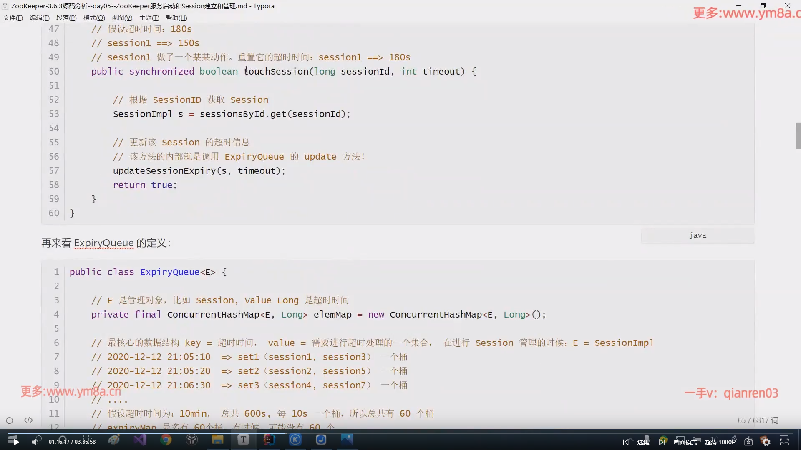Take a video screenshot with camera icon
Image resolution: width=801 pixels, height=450 pixels.
pyautogui.click(x=748, y=442)
